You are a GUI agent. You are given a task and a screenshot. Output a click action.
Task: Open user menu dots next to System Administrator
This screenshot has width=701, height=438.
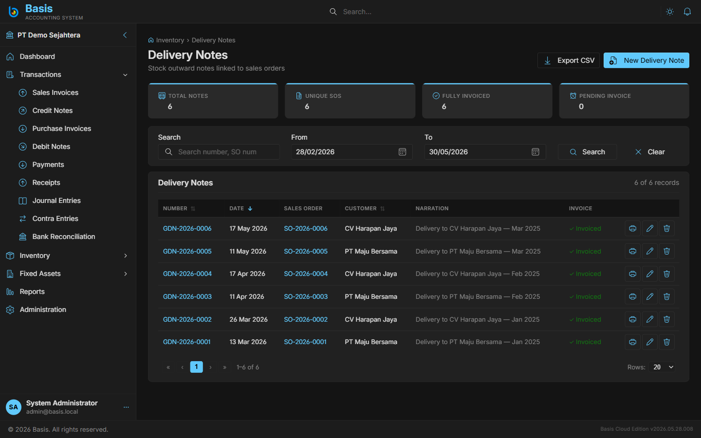(126, 407)
